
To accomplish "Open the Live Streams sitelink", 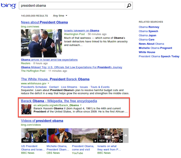I will tap(69, 87).
